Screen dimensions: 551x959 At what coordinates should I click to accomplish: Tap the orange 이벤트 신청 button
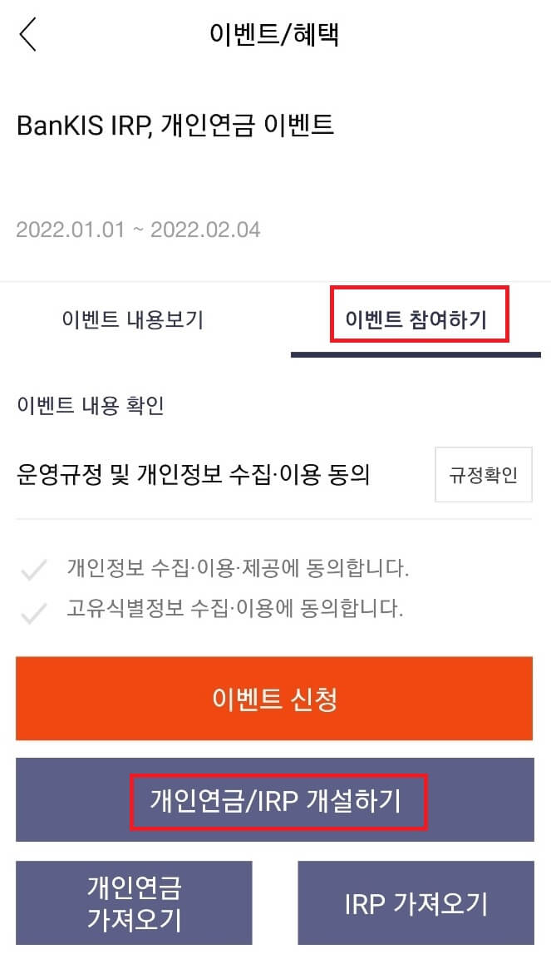click(274, 699)
